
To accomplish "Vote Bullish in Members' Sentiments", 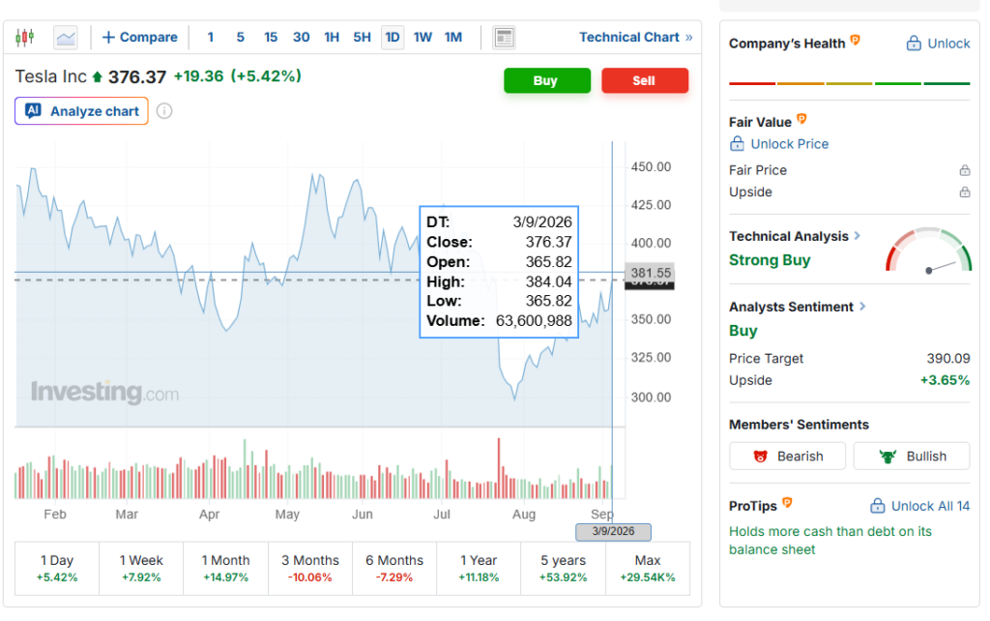I will [911, 457].
